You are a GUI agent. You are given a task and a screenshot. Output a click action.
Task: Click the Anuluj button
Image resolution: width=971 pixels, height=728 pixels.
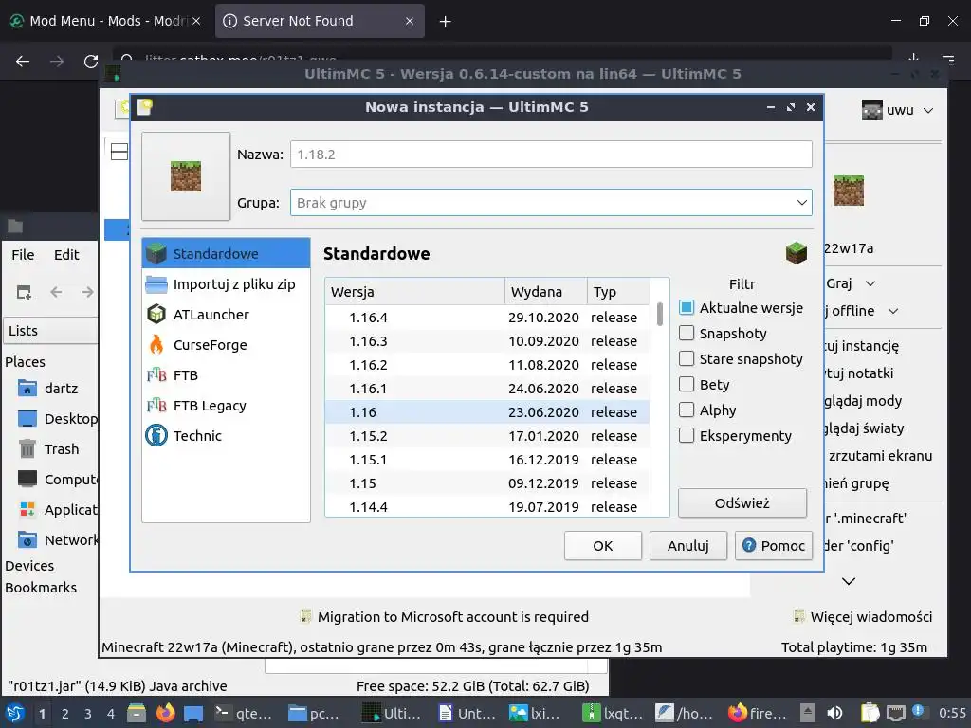pyautogui.click(x=688, y=545)
